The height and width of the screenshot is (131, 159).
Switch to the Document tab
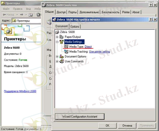pos(61,26)
